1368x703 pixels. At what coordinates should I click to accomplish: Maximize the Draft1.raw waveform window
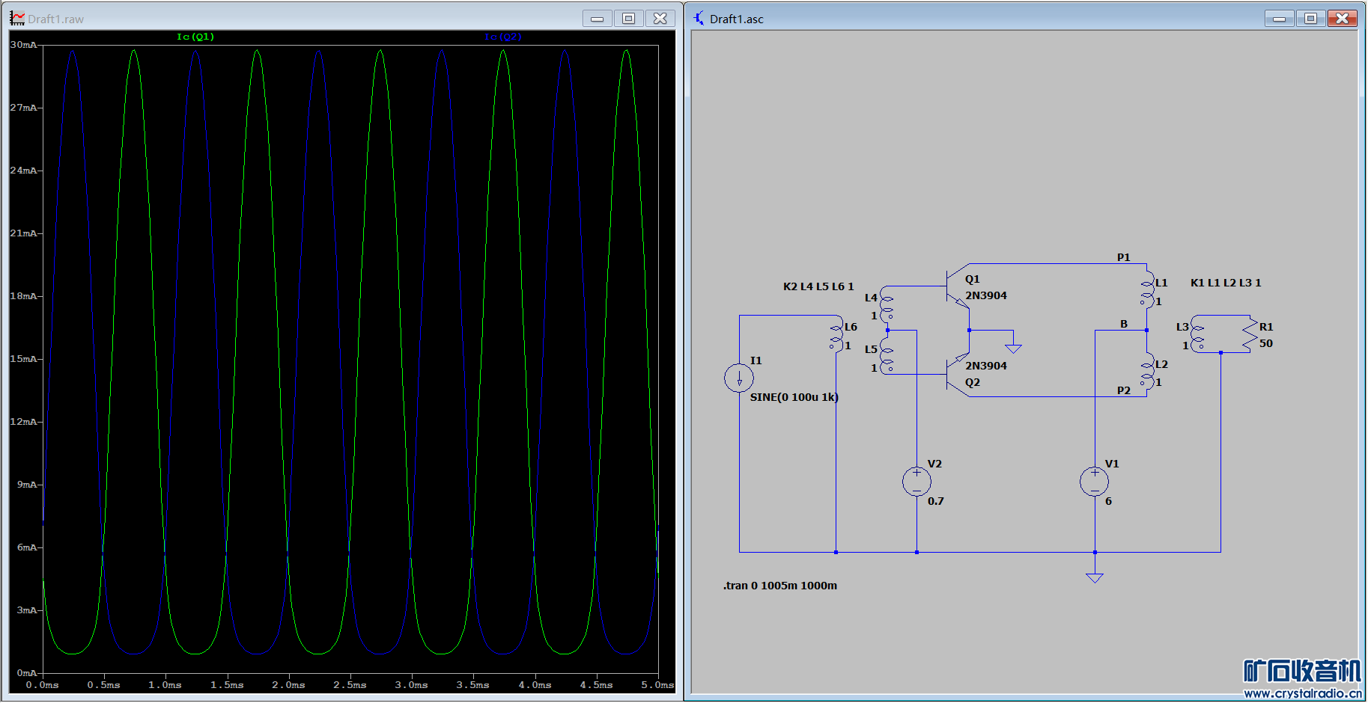click(x=628, y=19)
